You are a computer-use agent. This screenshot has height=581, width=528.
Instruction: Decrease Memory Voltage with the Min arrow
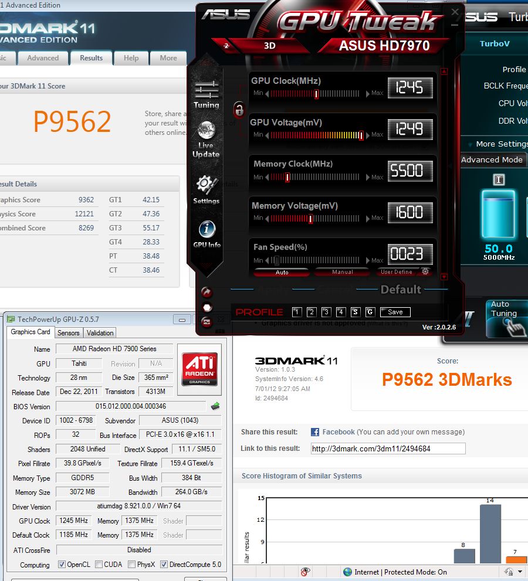point(267,219)
